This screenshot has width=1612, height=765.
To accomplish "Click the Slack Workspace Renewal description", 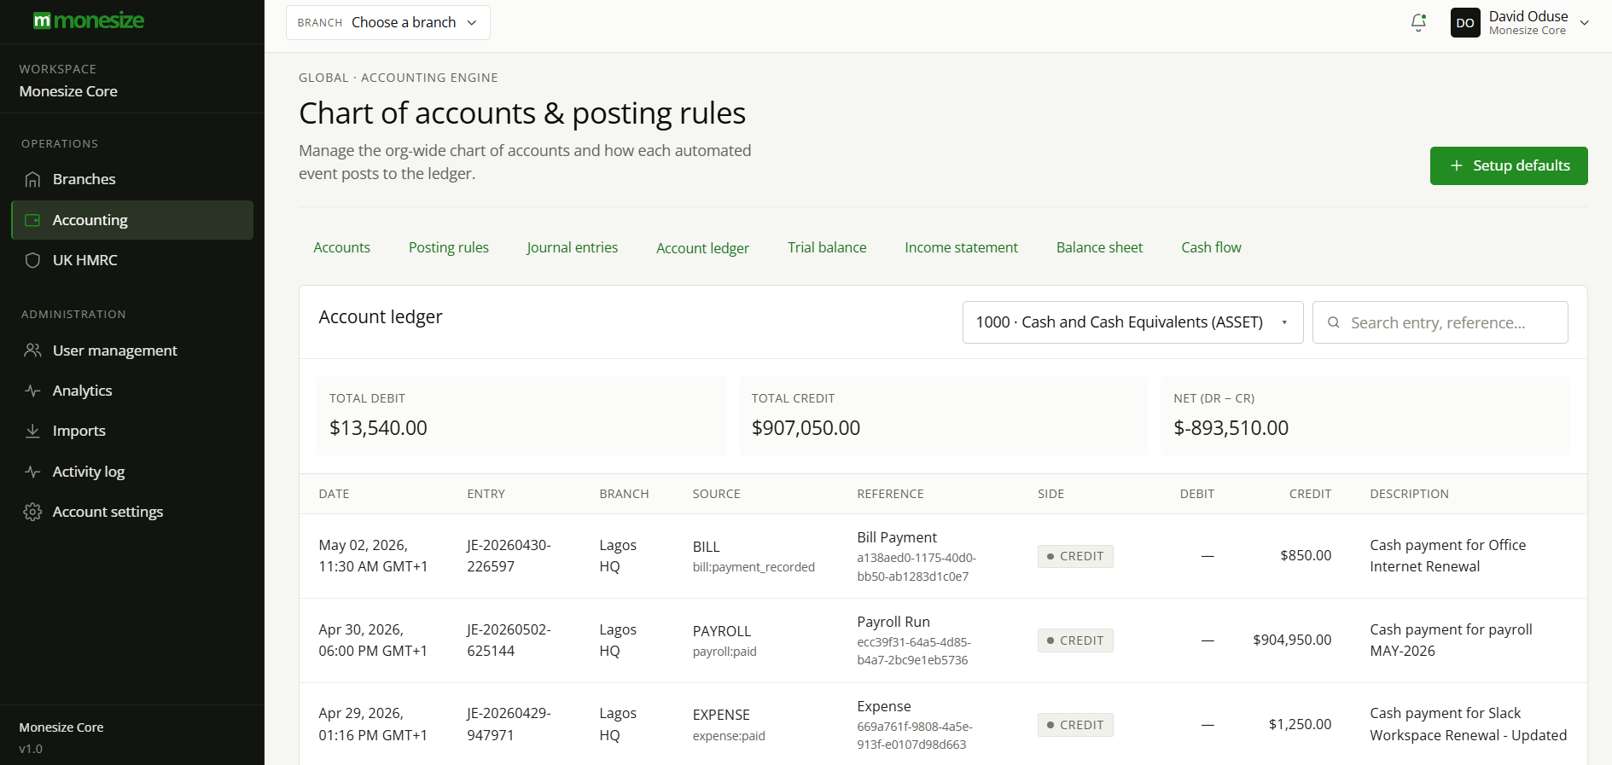I will click(1468, 724).
